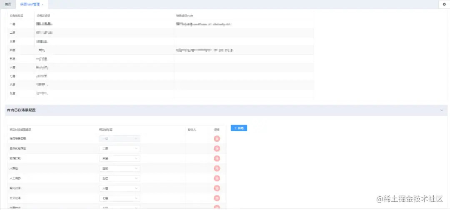This screenshot has width=450, height=210.
Task: Select 九层 cell in the existing layers table
Action: pyautogui.click(x=12, y=93)
